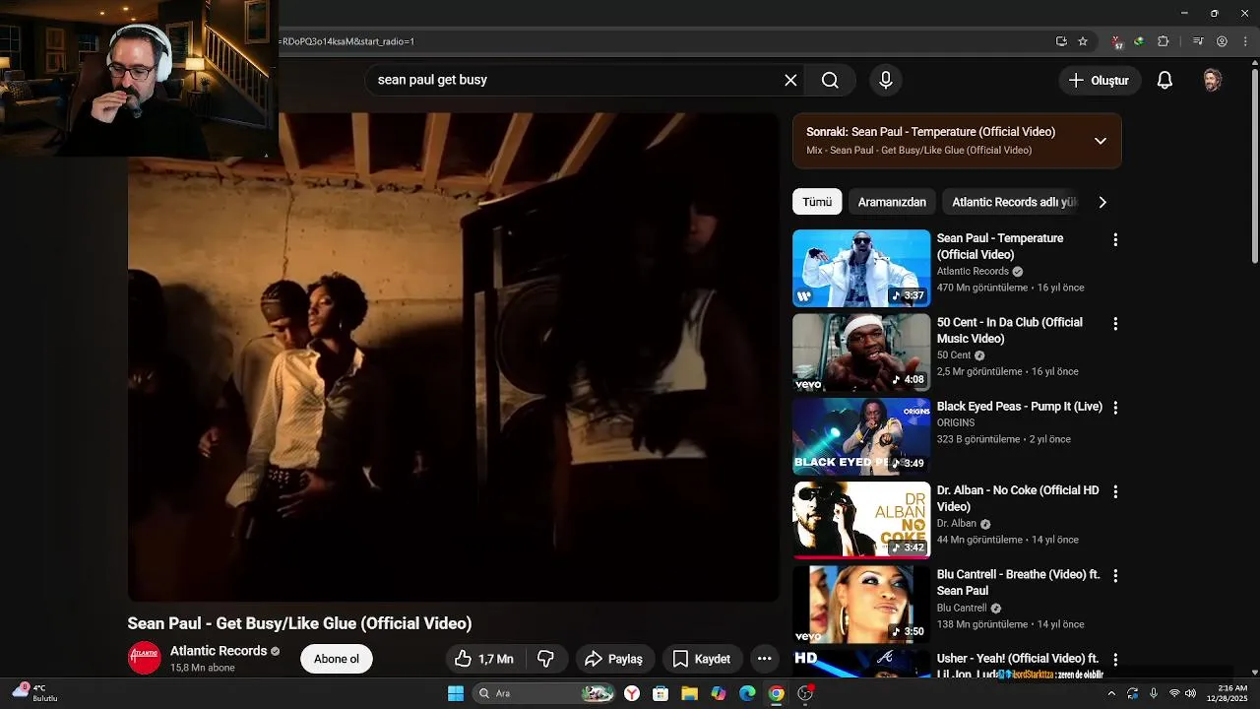Show more filter chips with the right arrow
Image resolution: width=1260 pixels, height=709 pixels.
click(x=1102, y=202)
